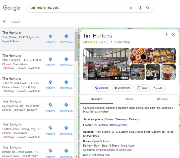
Task: Go back with the left arrow
Action: [5, 22]
